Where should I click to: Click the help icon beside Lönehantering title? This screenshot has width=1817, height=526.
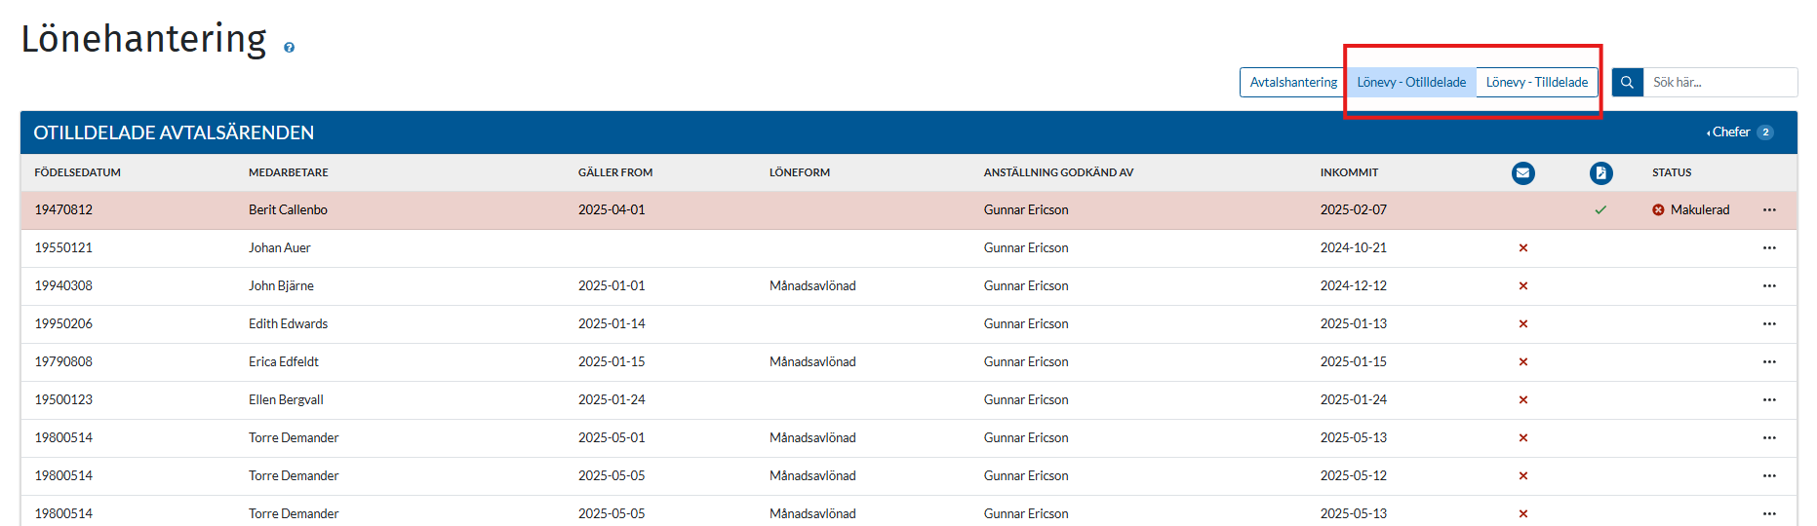pyautogui.click(x=289, y=47)
